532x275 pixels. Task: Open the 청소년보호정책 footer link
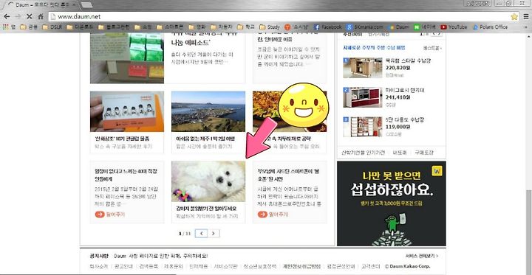(x=261, y=266)
